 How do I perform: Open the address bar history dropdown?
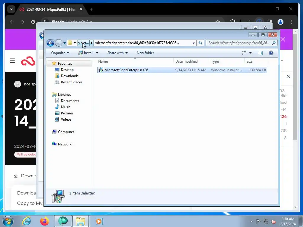click(x=194, y=43)
